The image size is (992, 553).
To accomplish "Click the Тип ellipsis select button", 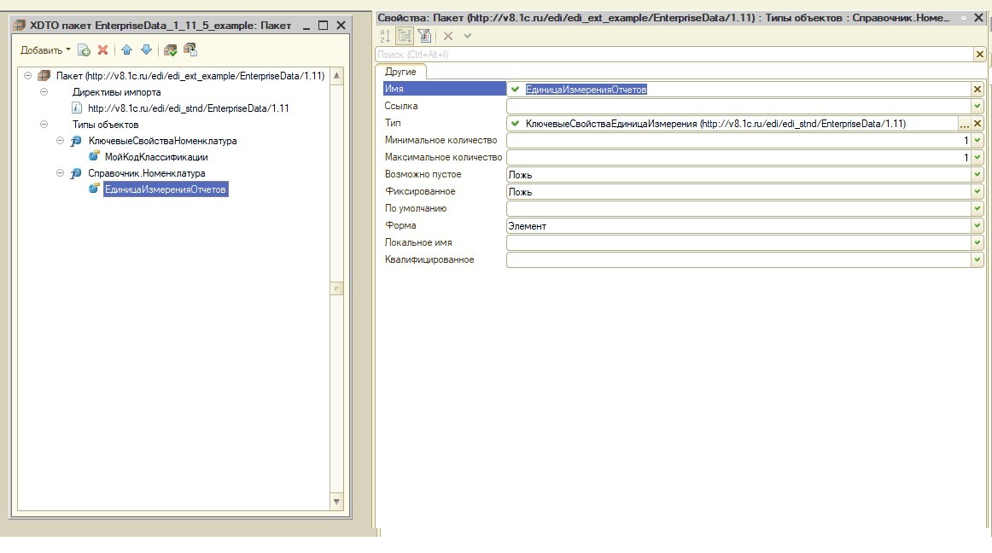I will (x=965, y=124).
